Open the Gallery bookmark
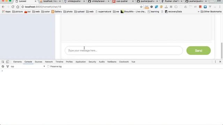 (x=56, y=11)
